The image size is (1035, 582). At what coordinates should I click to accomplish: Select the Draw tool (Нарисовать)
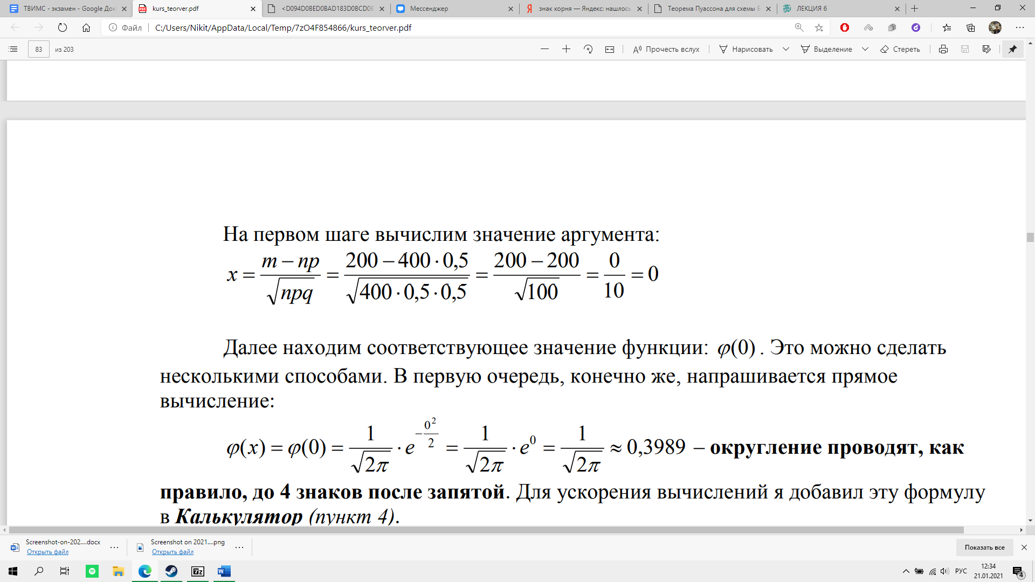pos(746,49)
